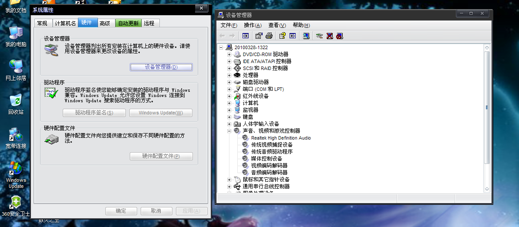Image resolution: width=519 pixels, height=227 pixels.
Task: Click the Forward arrow in Device Manager toolbar
Action: 232,36
